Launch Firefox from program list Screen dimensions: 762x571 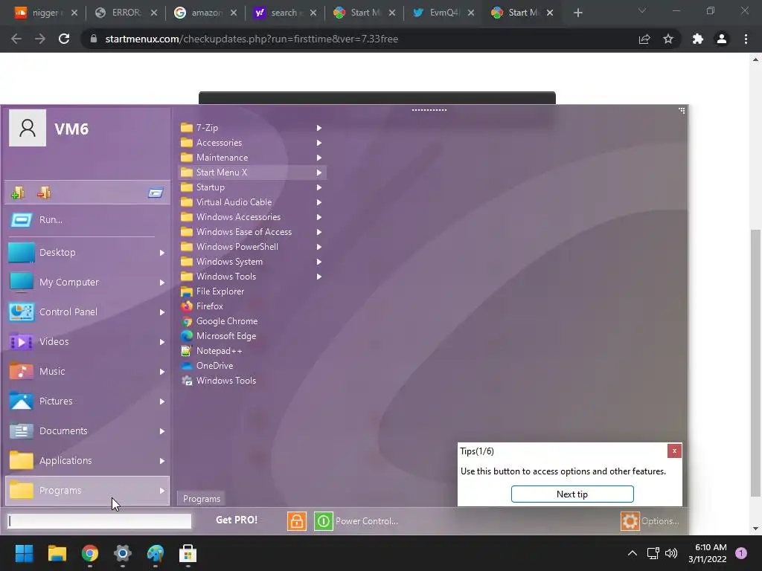(x=252, y=306)
